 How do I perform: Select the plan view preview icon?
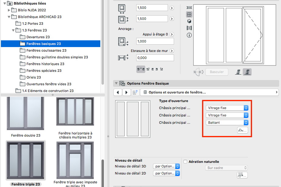pyautogui.click(x=189, y=8)
